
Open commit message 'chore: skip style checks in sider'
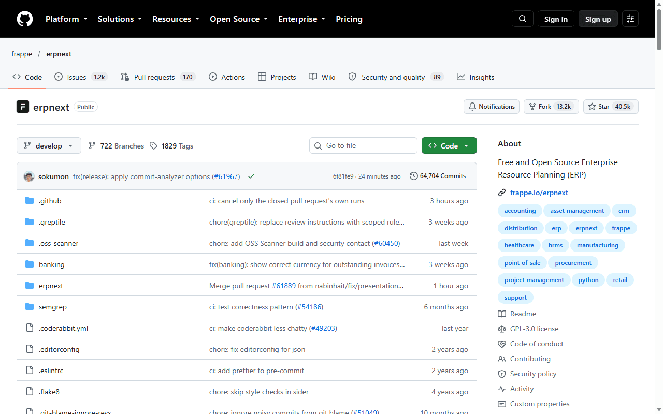tap(259, 392)
